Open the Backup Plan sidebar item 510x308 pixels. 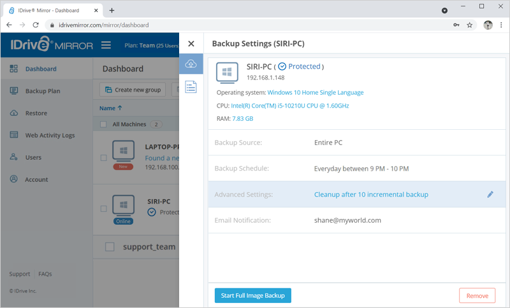(43, 91)
